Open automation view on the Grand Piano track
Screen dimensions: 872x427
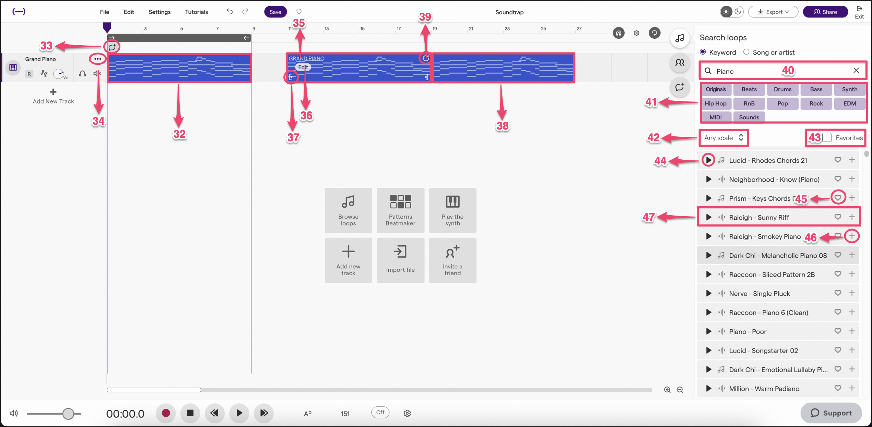(44, 73)
